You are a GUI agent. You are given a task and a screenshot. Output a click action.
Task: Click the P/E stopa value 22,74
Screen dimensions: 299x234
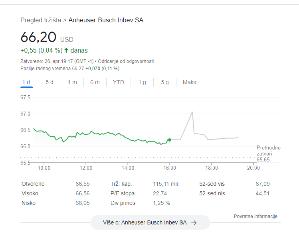tap(160, 193)
